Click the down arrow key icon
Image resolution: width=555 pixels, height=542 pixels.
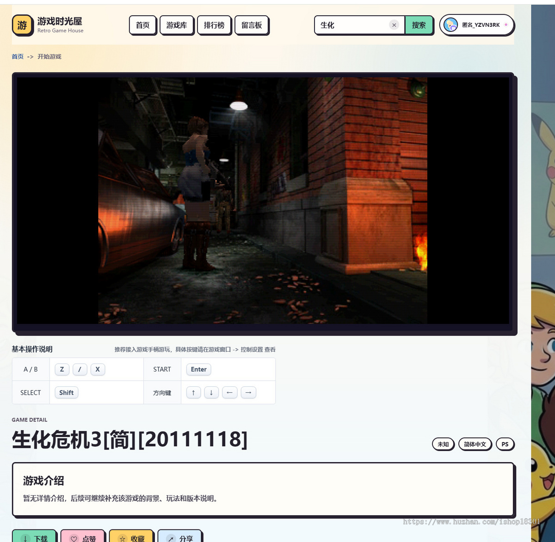211,392
